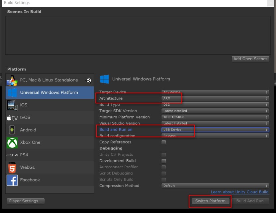Click the Switch Platform button
Viewport: 276px width, 213px height.
pos(210,201)
